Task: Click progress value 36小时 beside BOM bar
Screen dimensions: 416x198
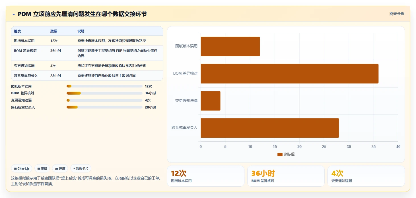Action: (x=150, y=93)
